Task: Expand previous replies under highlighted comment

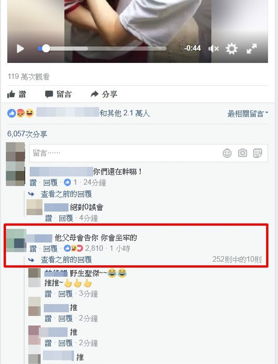Action: (x=66, y=259)
